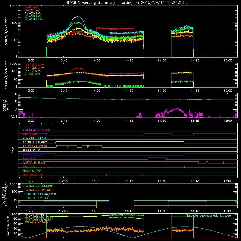Click the FRONT_RATIO_1225 legend label
This screenshot has height=241, width=241.
pos(39,218)
